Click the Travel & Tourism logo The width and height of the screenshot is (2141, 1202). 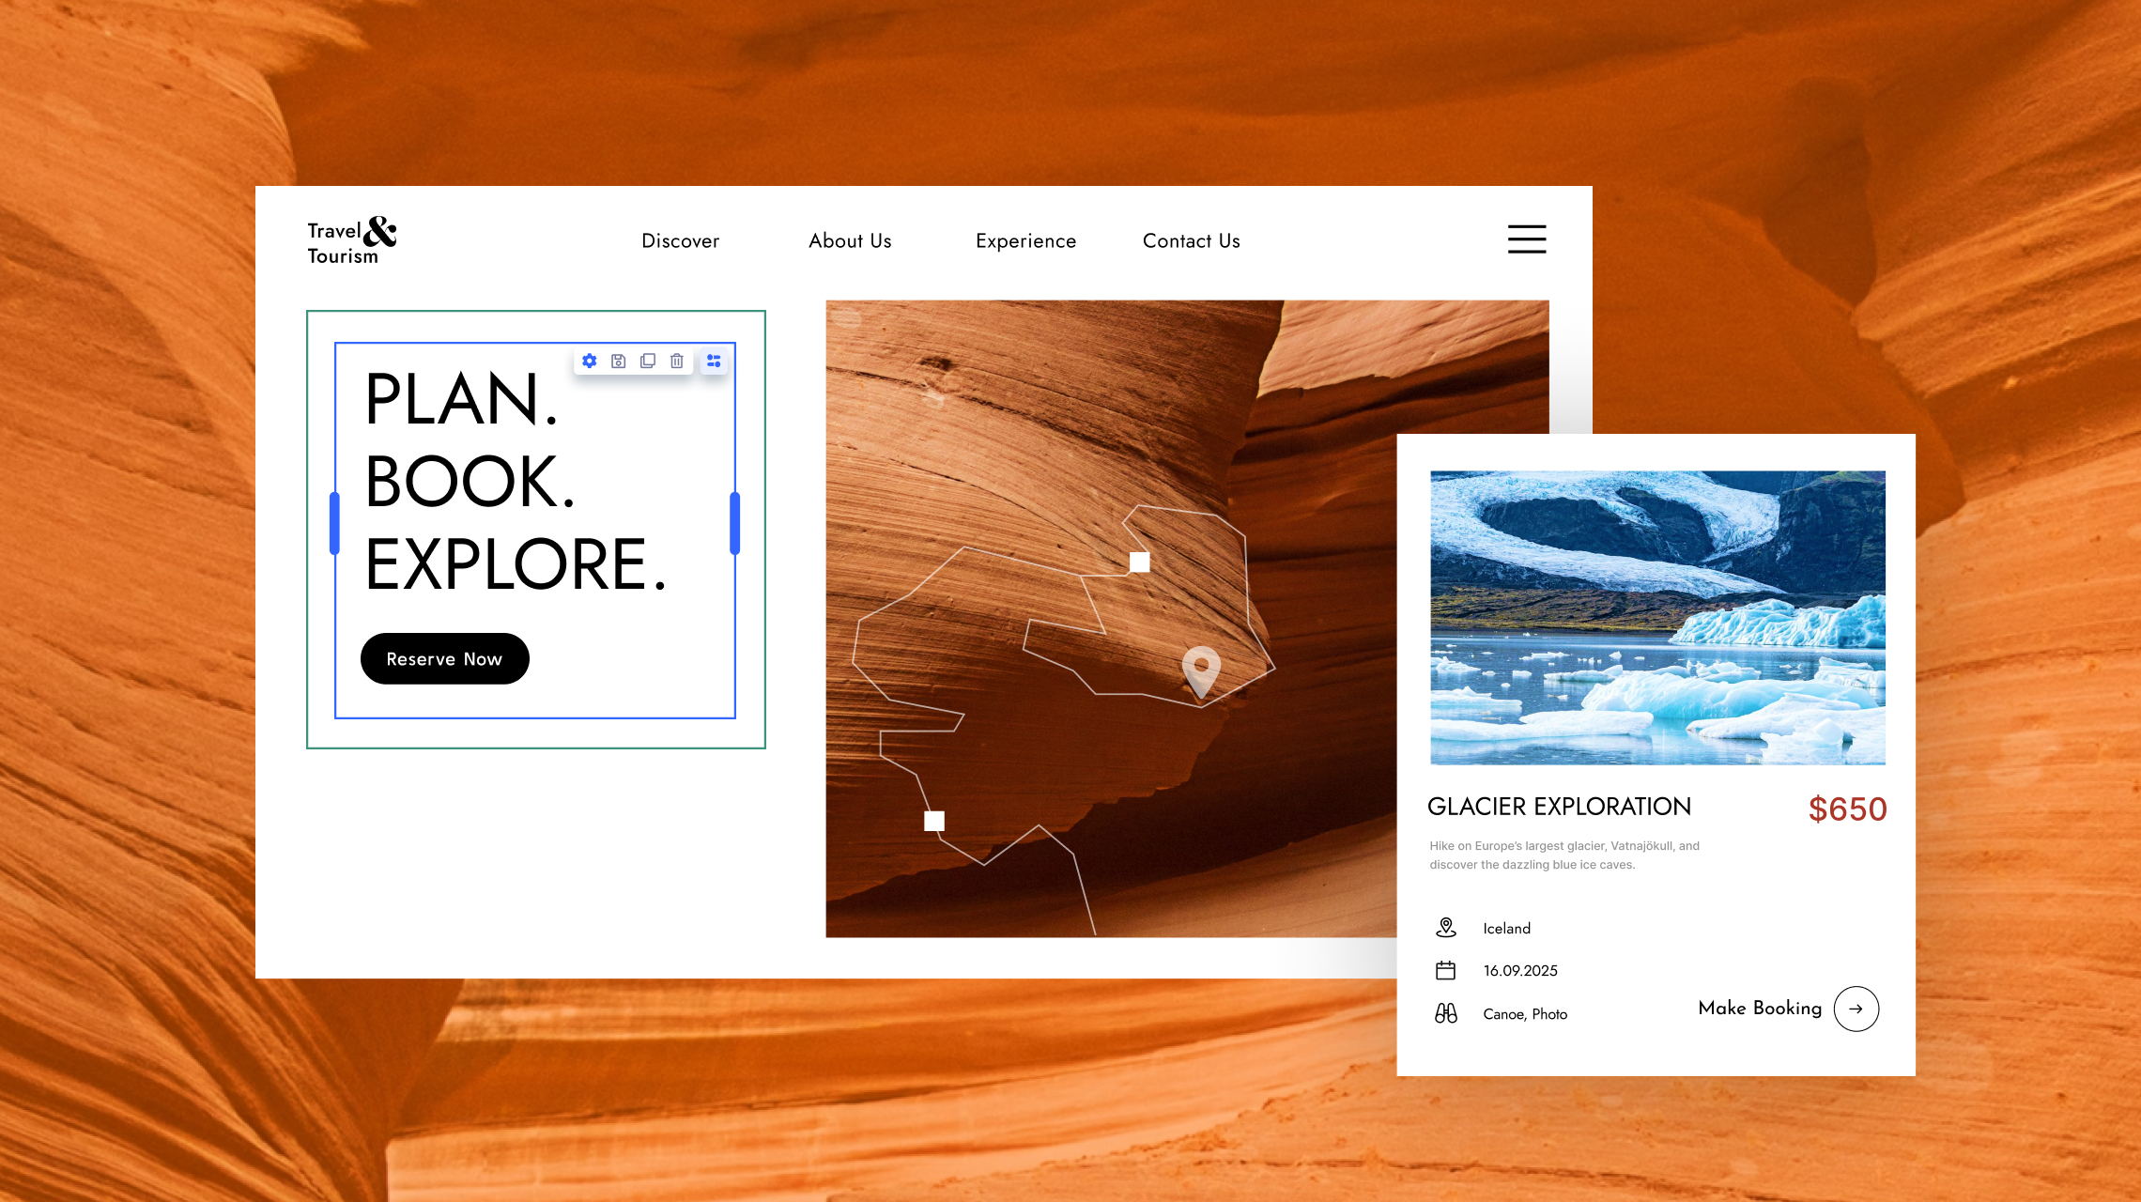click(352, 241)
